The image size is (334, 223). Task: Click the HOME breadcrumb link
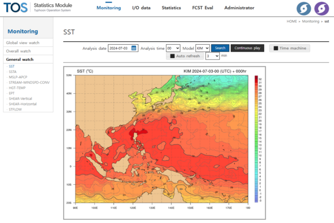point(292,21)
